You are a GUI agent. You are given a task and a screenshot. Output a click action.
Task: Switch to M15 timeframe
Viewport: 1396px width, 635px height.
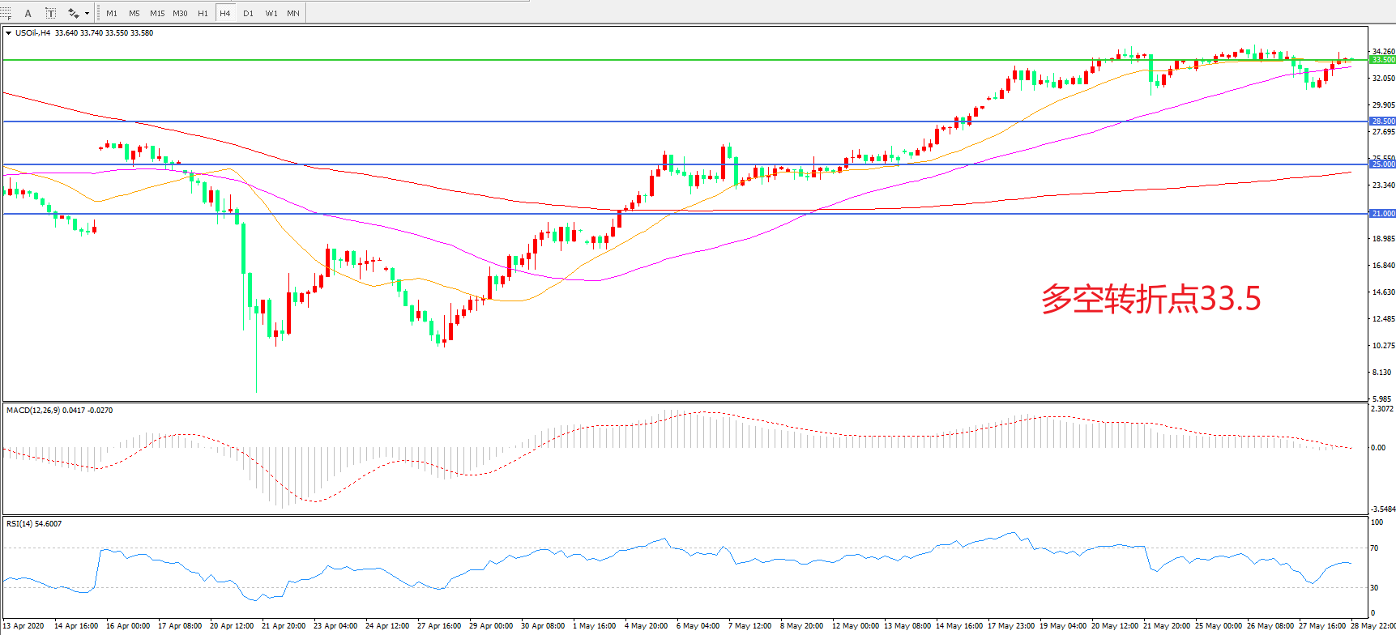pos(157,13)
